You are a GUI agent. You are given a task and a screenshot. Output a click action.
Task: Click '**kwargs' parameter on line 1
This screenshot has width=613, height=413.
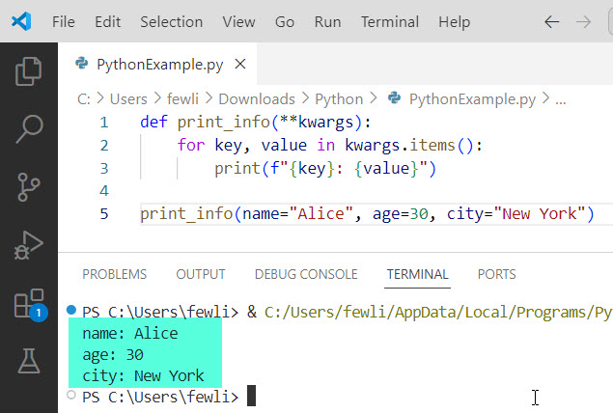click(317, 123)
